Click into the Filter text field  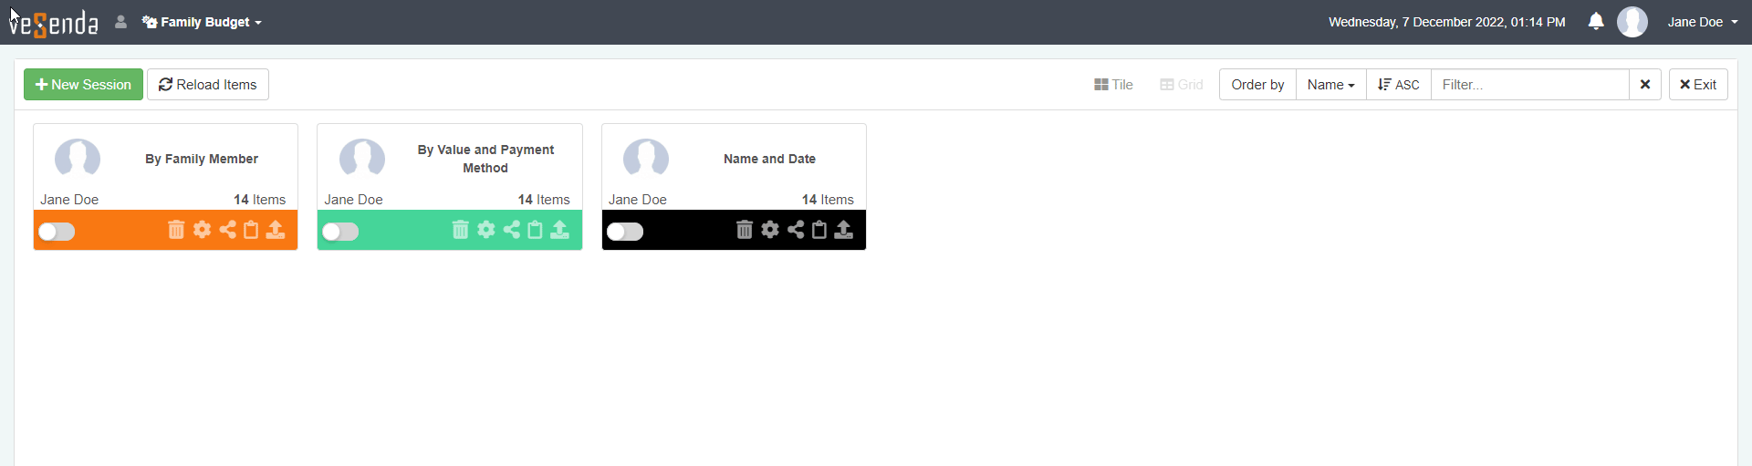coord(1529,85)
